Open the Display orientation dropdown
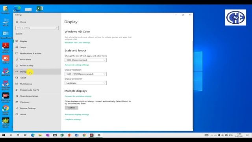 (x=86, y=83)
